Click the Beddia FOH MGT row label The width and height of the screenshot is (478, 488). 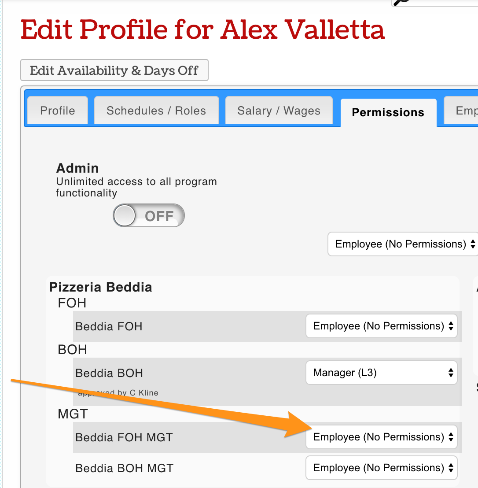point(124,438)
